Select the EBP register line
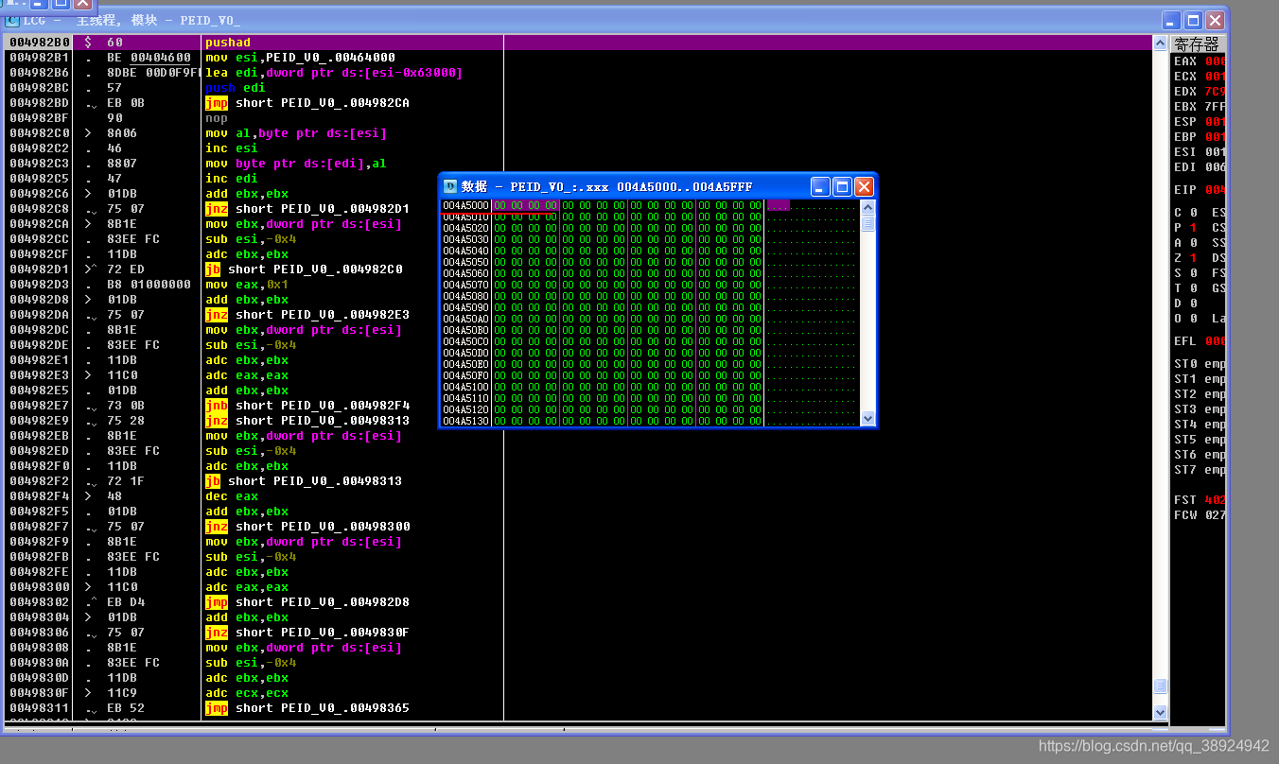Screen dimensions: 1279x764 [x=1200, y=137]
